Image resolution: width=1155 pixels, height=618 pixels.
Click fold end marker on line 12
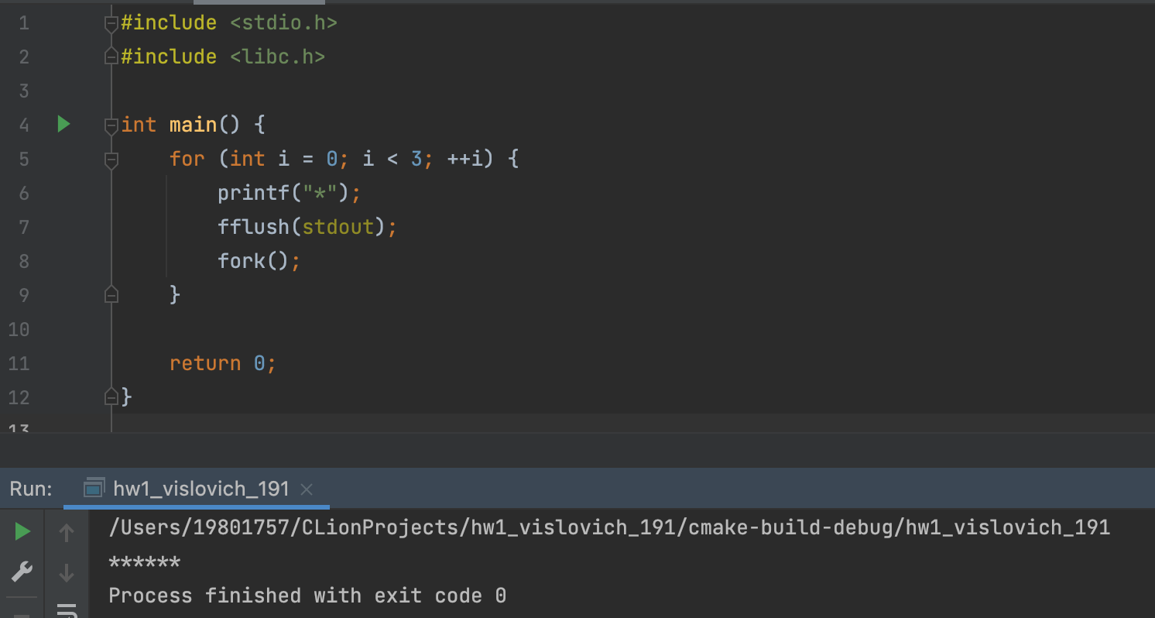pyautogui.click(x=111, y=397)
